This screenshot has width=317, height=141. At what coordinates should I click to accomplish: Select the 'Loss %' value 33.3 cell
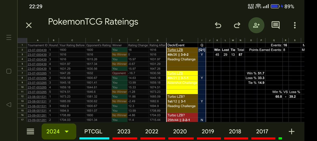click(x=261, y=78)
